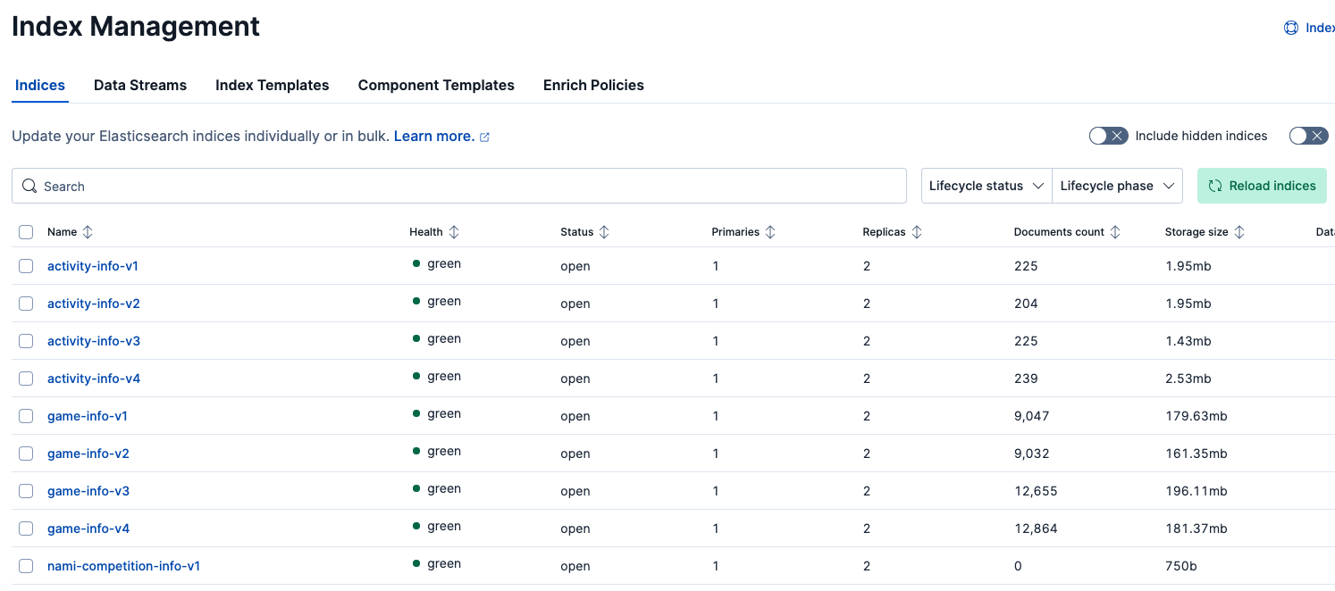
Task: Check the activity-info-v1 row checkbox
Action: click(x=26, y=266)
